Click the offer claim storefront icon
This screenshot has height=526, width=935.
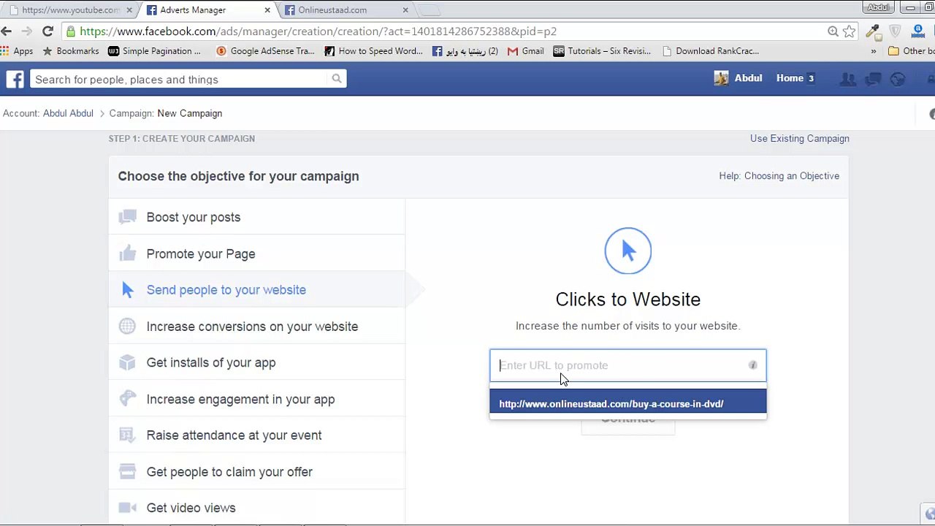(128, 472)
